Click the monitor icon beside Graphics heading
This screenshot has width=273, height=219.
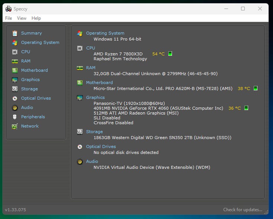tap(80, 97)
